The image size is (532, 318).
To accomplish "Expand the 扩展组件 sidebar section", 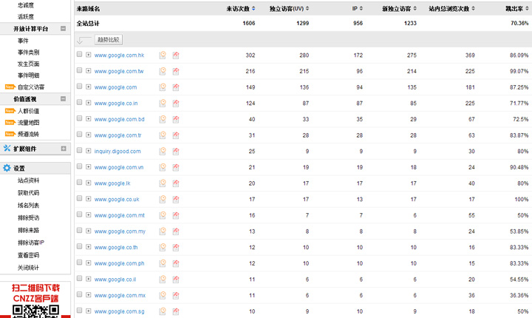I will 64,149.
